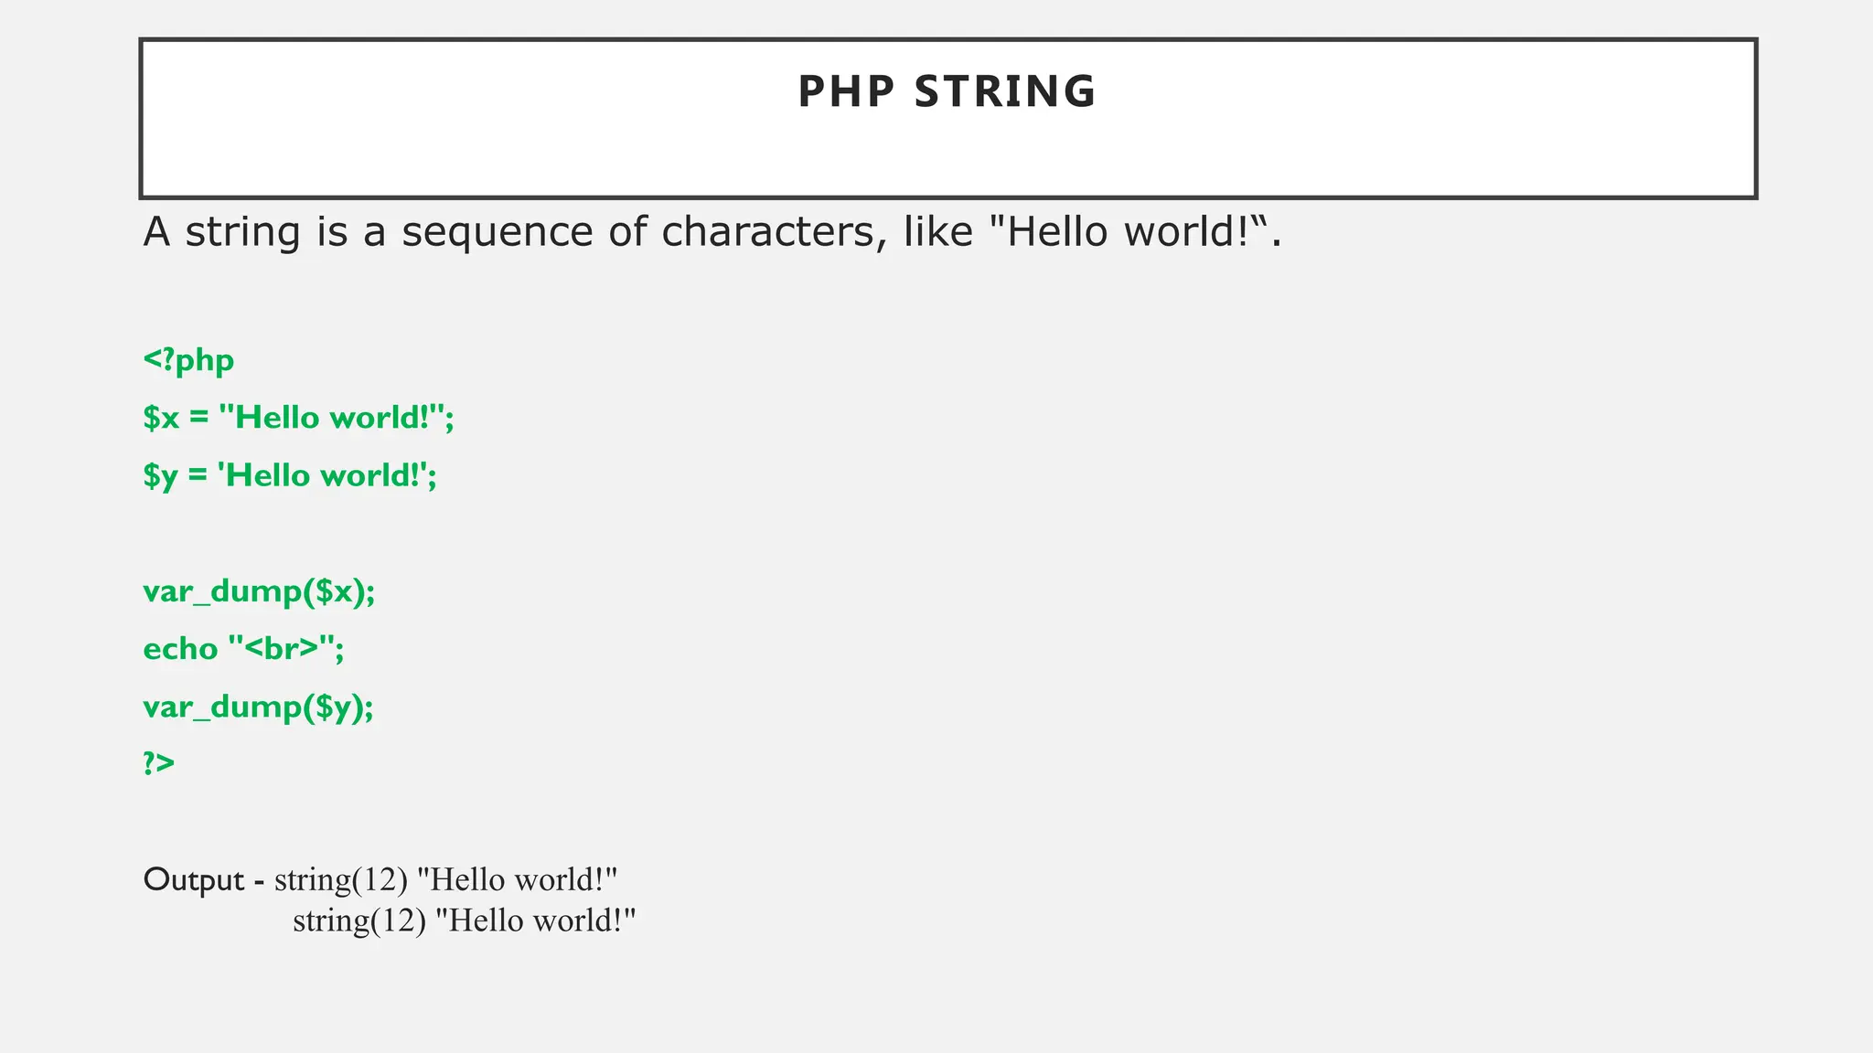Click "Hello world!" in the first output line
The height and width of the screenshot is (1053, 1873).
(518, 879)
